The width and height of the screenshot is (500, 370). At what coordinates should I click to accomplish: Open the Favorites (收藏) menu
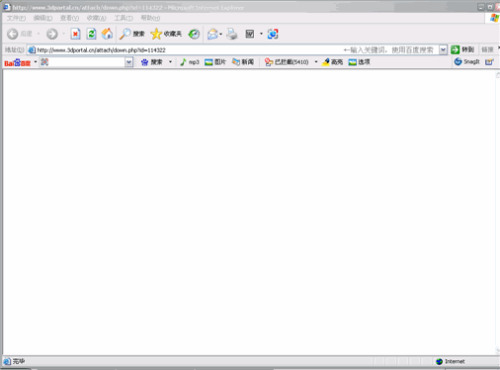click(96, 18)
